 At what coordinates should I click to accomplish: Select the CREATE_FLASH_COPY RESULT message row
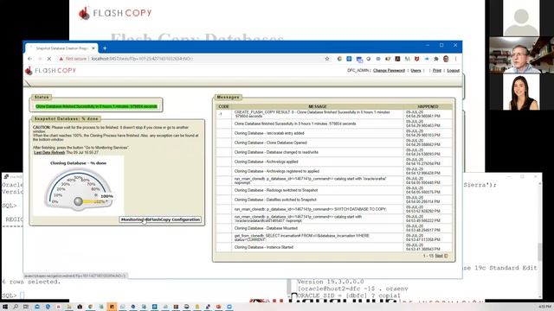pyautogui.click(x=334, y=114)
